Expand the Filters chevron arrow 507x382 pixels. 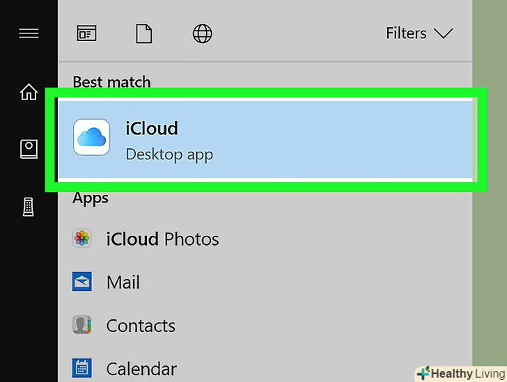tap(443, 33)
